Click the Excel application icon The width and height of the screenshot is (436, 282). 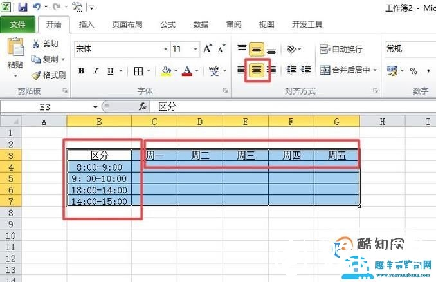[6, 6]
